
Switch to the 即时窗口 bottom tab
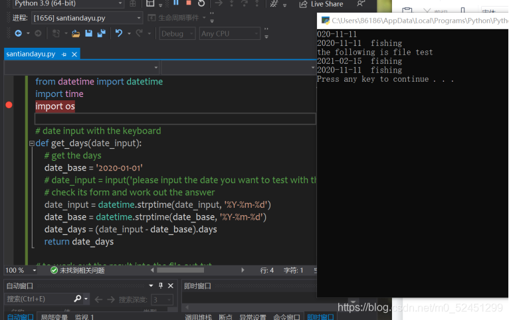point(320,317)
